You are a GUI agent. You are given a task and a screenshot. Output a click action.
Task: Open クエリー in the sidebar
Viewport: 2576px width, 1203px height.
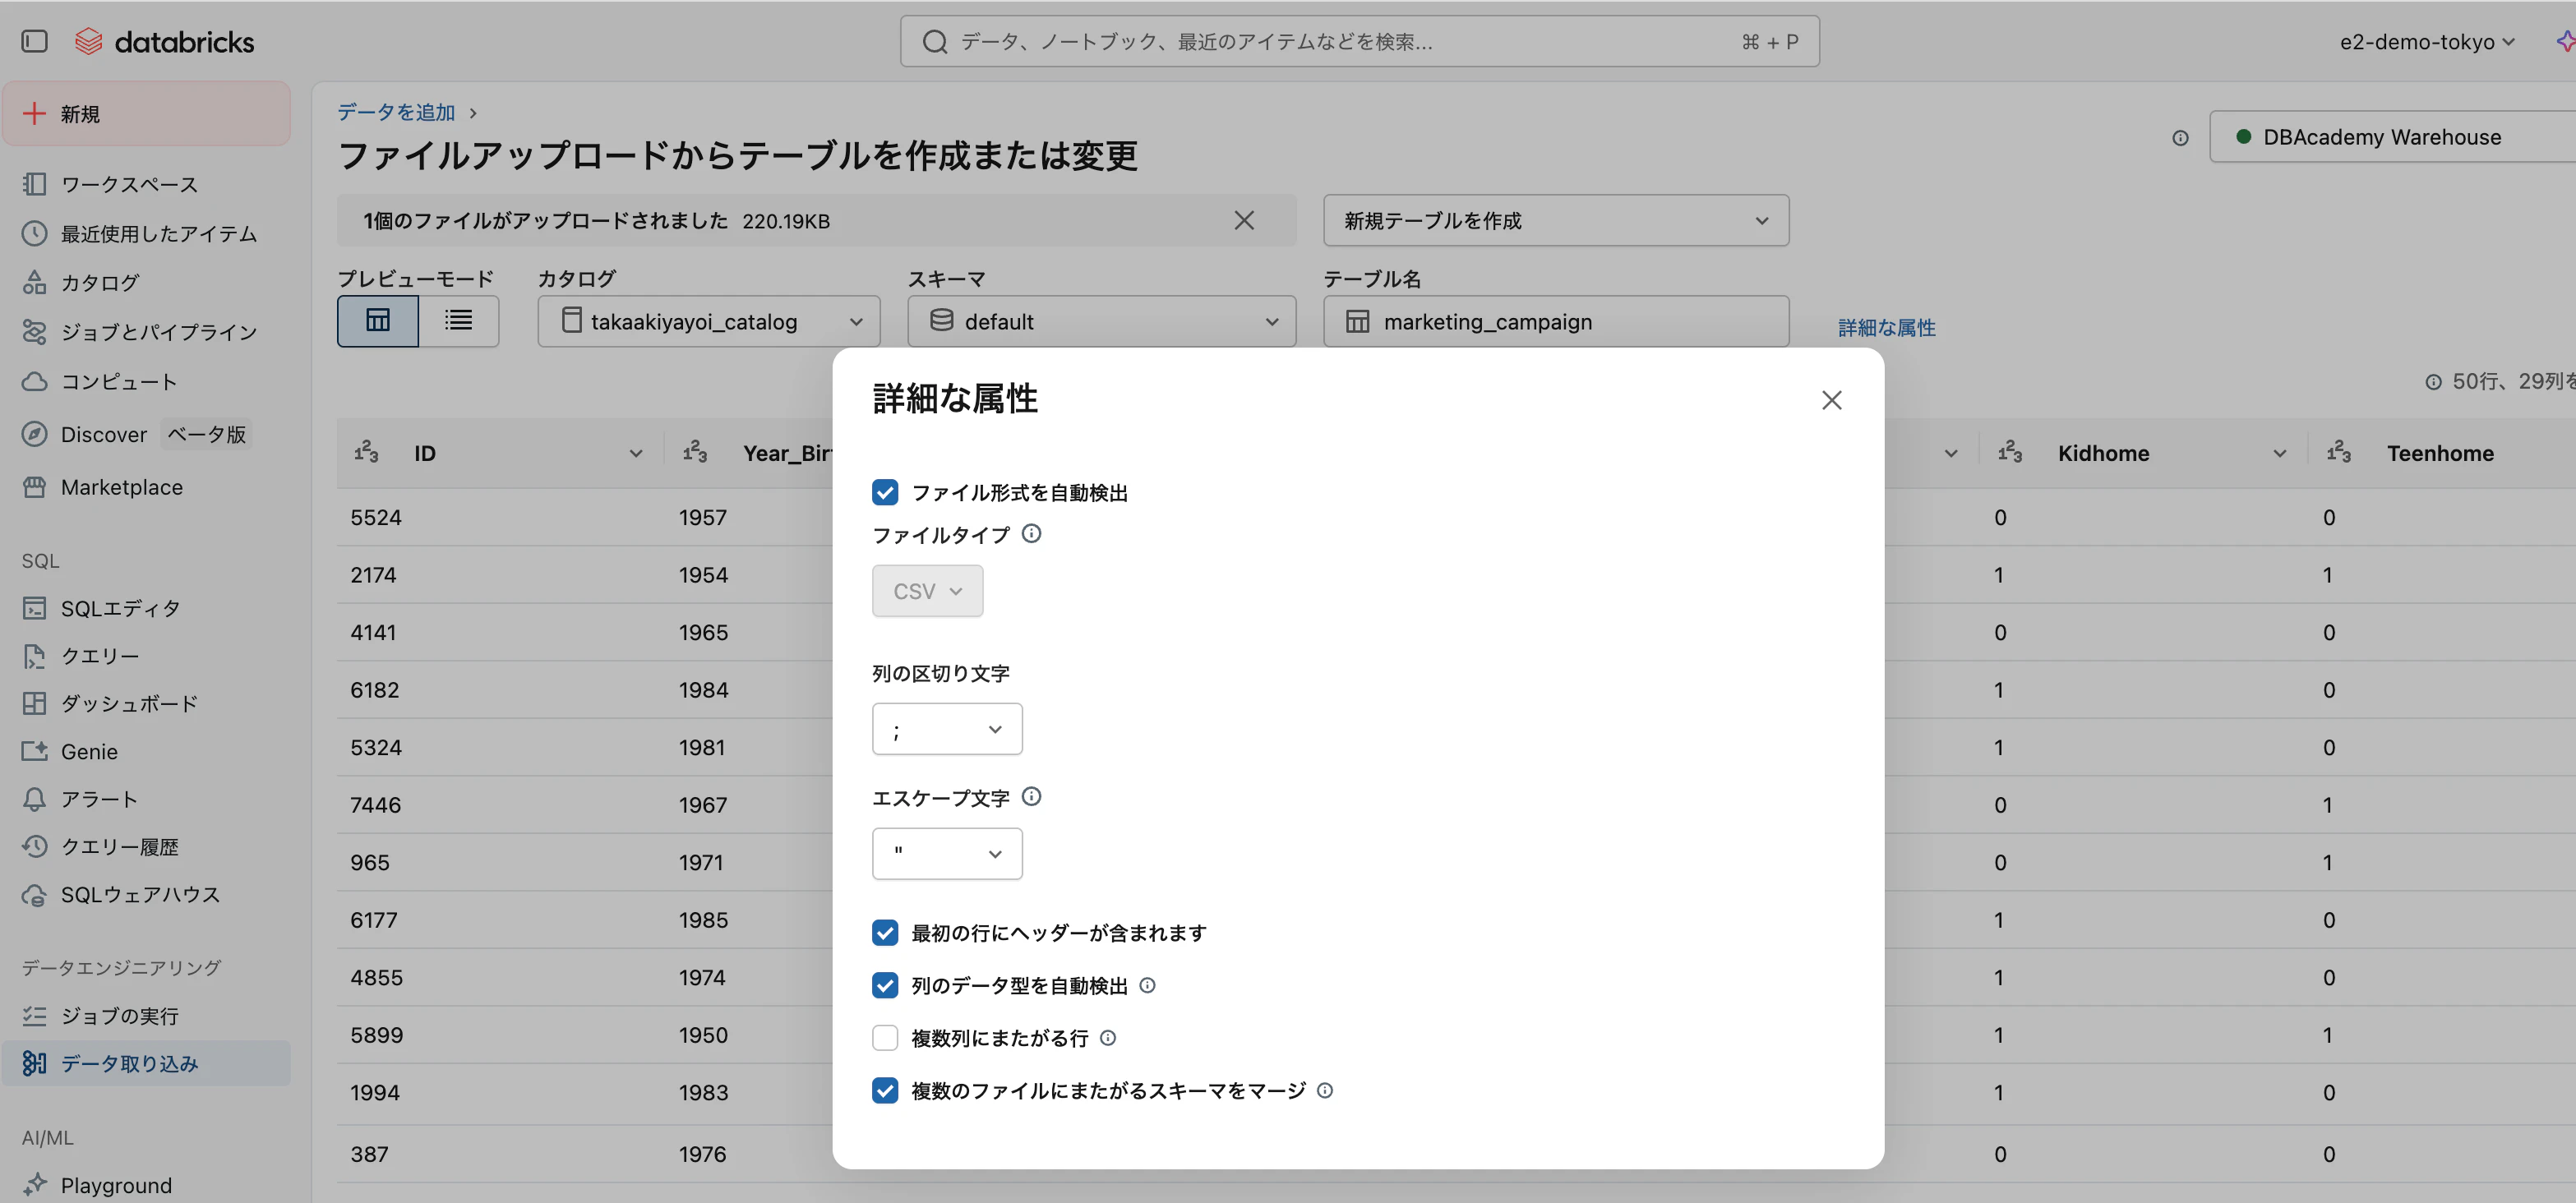(x=146, y=656)
